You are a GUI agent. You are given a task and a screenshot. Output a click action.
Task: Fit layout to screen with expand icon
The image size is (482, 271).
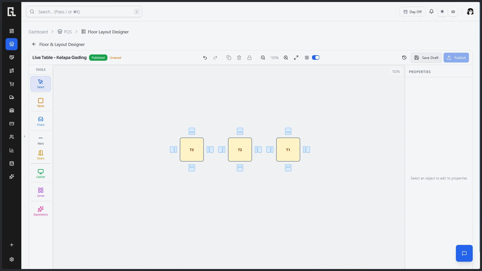click(296, 58)
